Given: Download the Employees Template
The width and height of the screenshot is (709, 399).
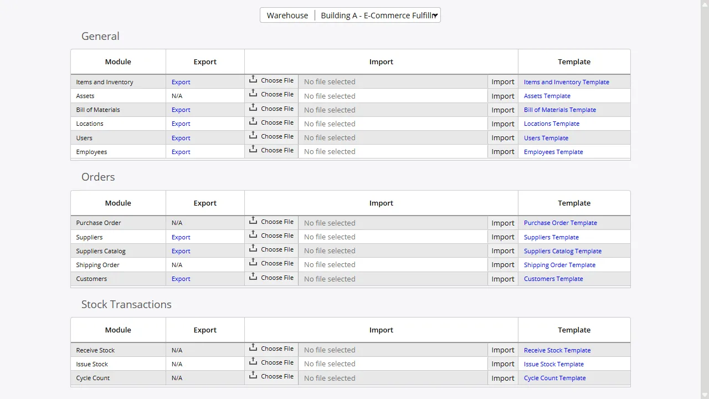Looking at the screenshot, I should (553, 151).
